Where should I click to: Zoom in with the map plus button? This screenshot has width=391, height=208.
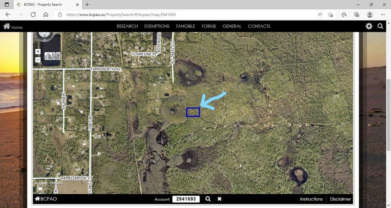(x=38, y=51)
